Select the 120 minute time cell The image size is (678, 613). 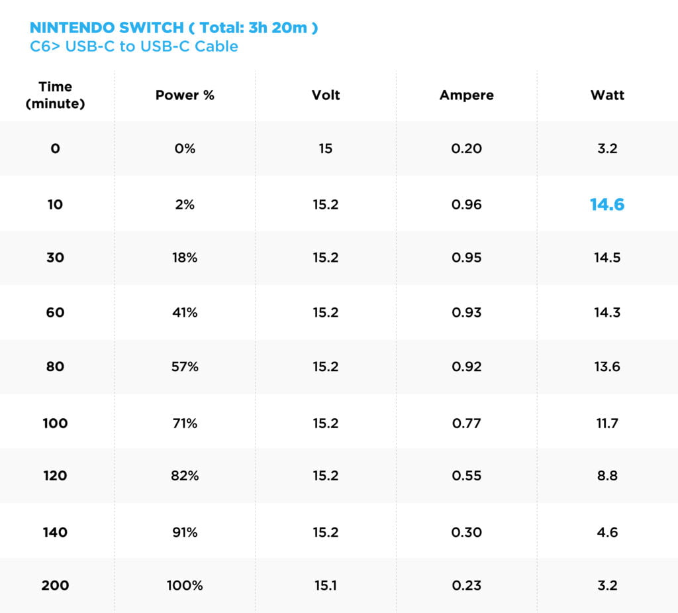(x=55, y=476)
